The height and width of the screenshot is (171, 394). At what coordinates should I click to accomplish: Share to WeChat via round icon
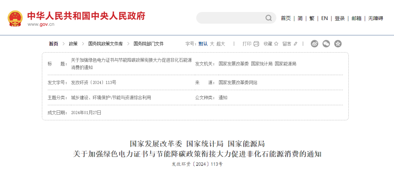(326, 44)
